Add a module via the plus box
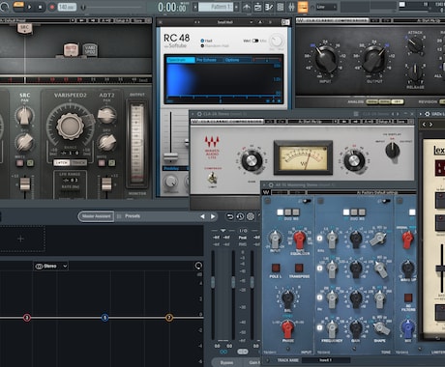 tap(21, 239)
